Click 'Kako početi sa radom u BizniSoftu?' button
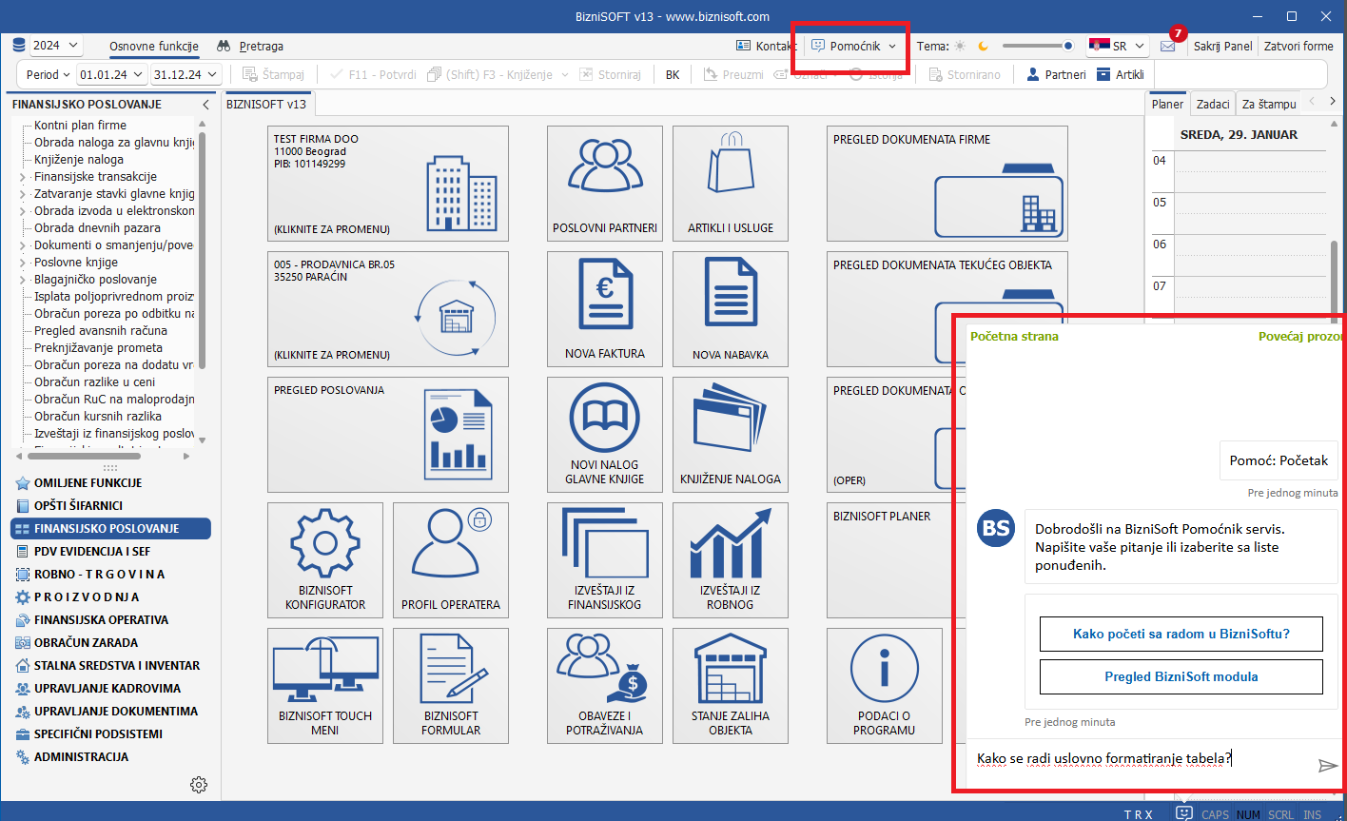Image resolution: width=1347 pixels, height=821 pixels. coord(1181,634)
